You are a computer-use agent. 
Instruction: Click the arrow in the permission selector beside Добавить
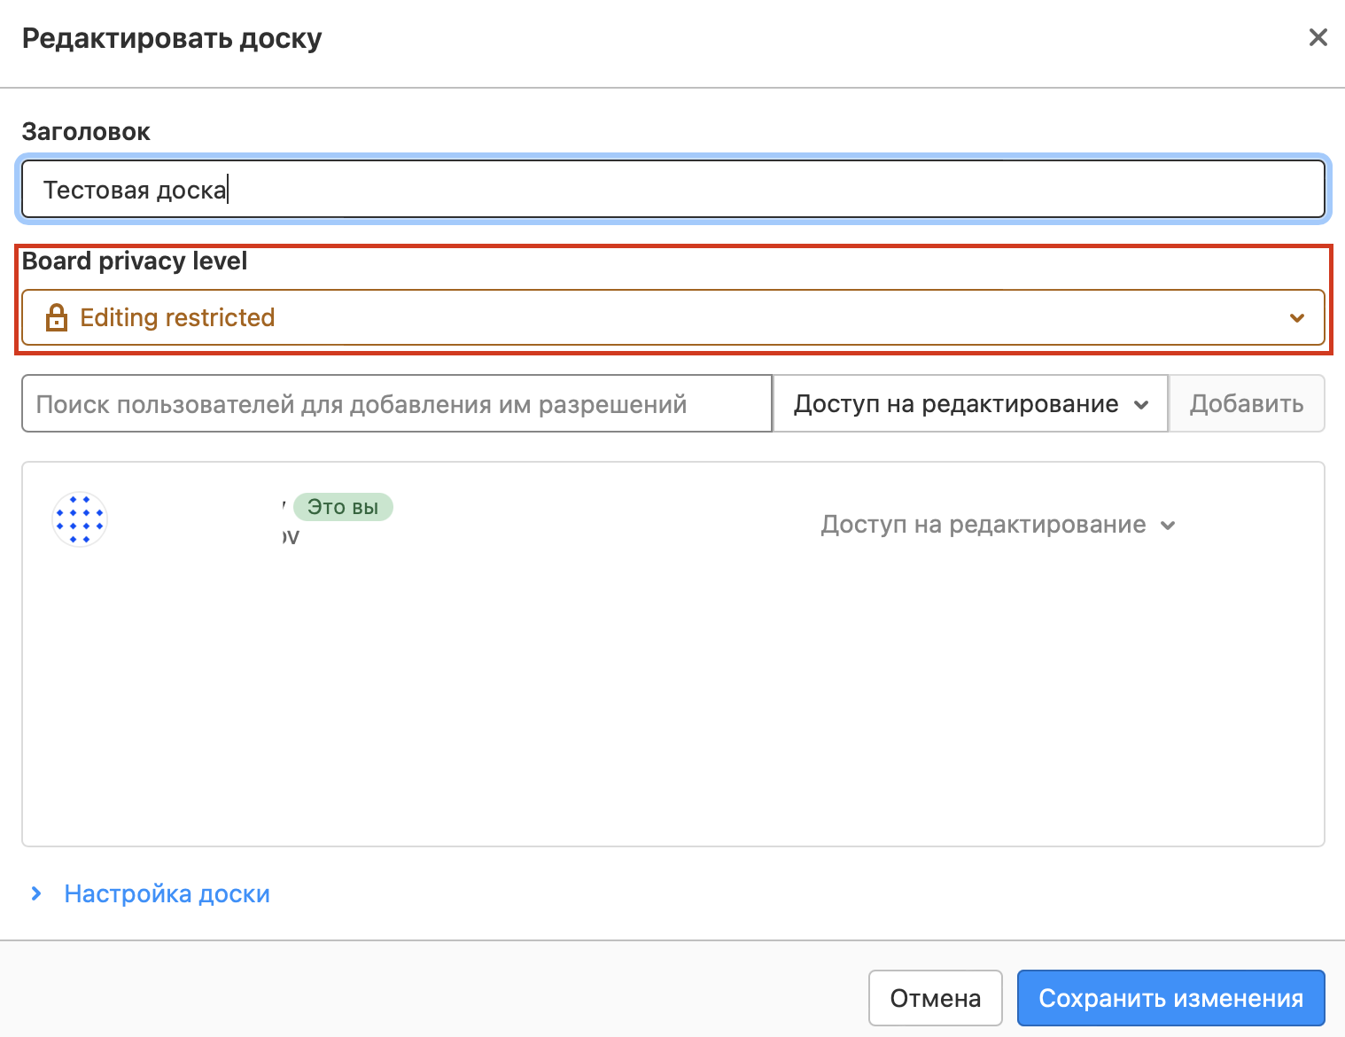(1141, 405)
